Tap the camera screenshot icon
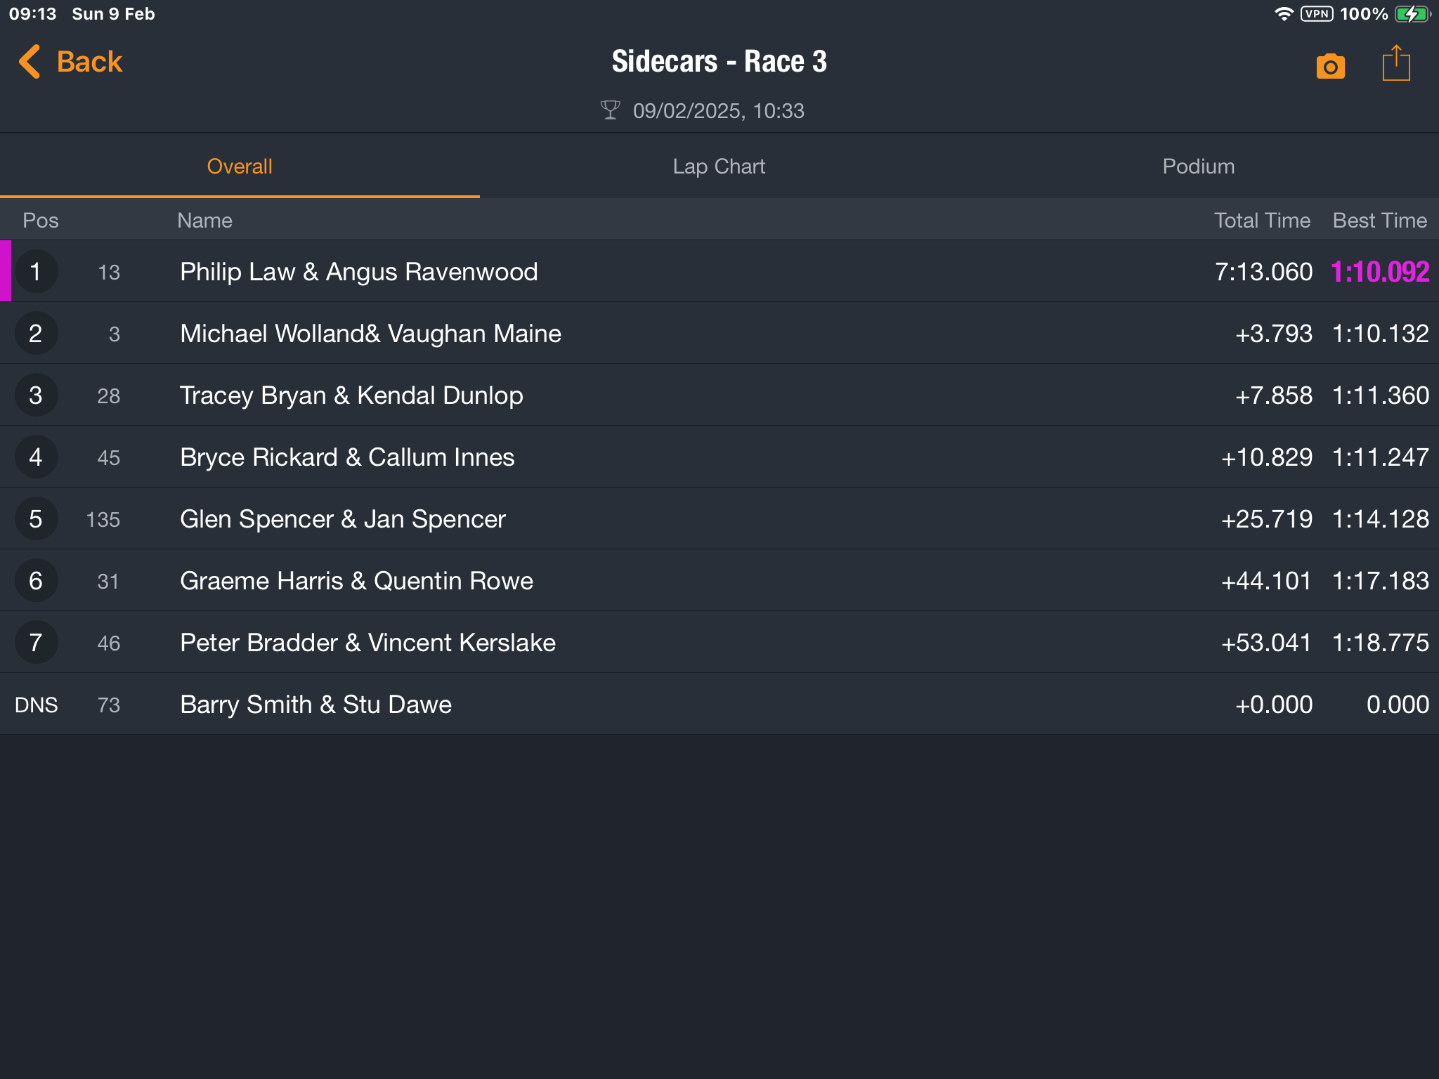This screenshot has height=1079, width=1439. 1330,66
